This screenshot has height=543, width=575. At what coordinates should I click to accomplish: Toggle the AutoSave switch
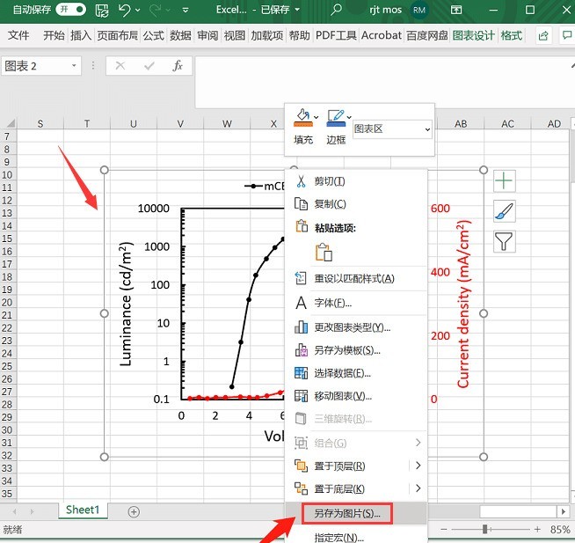70,11
